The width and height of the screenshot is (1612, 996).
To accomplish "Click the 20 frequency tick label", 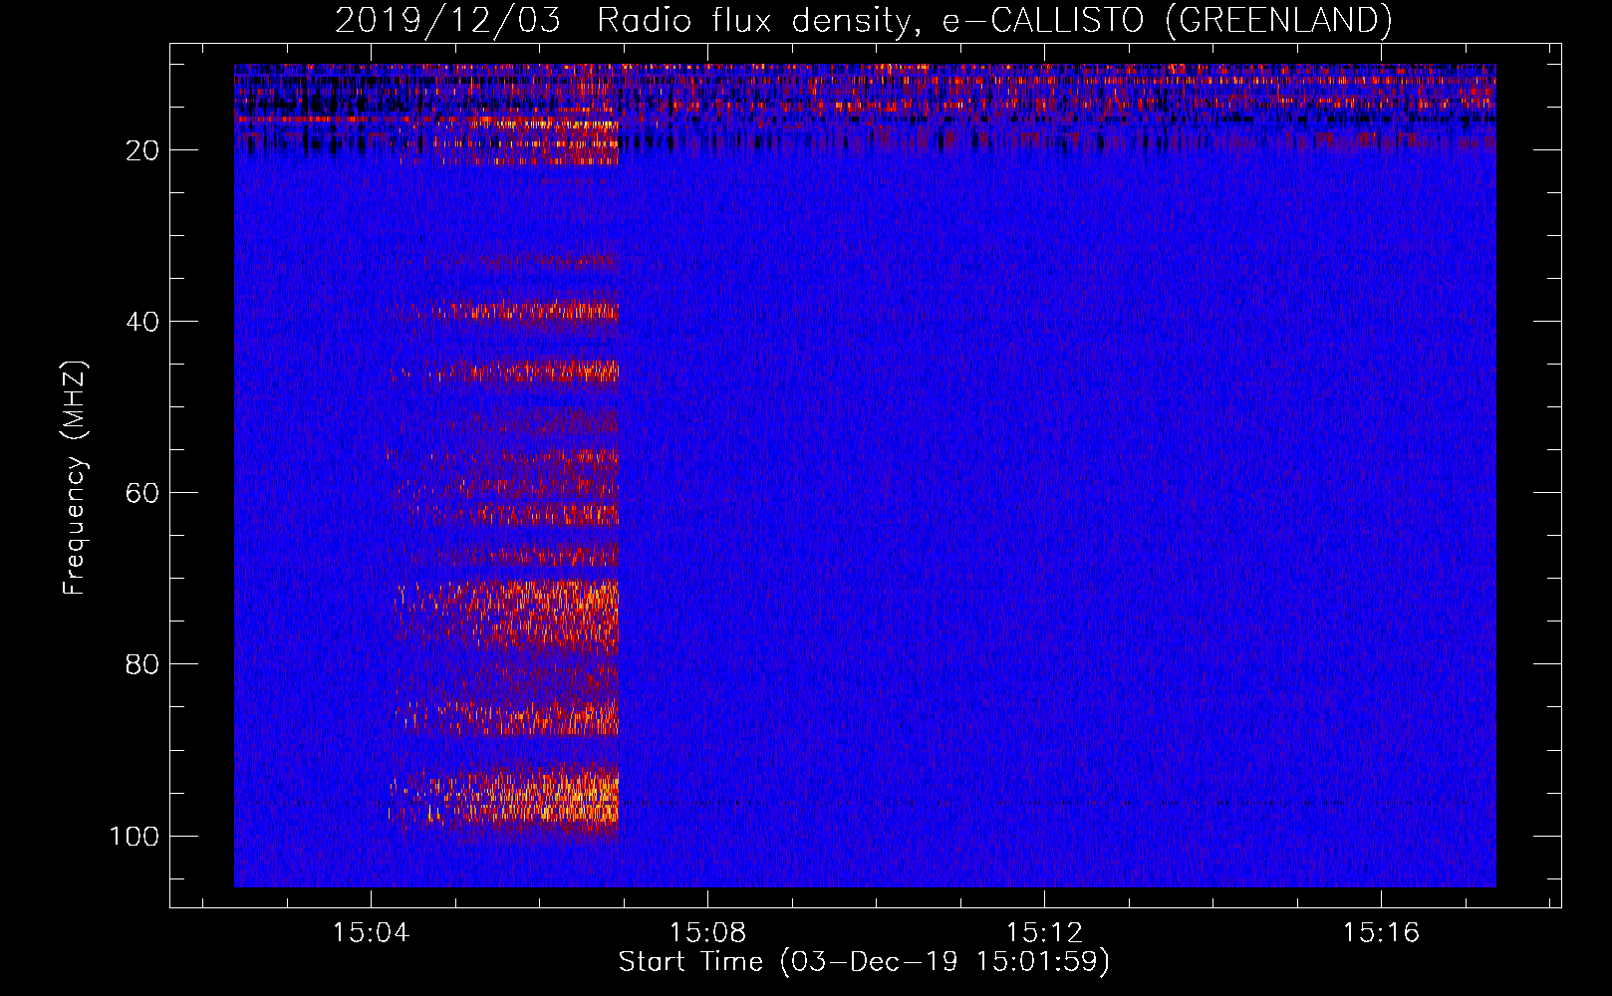I will click(142, 150).
